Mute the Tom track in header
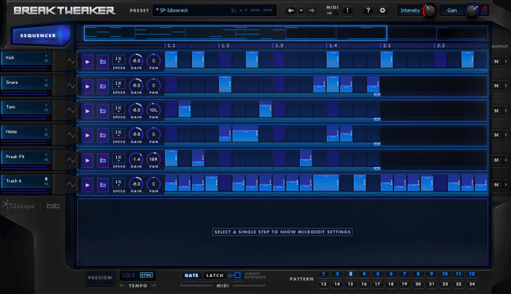This screenshot has width=511, height=294. [46, 109]
